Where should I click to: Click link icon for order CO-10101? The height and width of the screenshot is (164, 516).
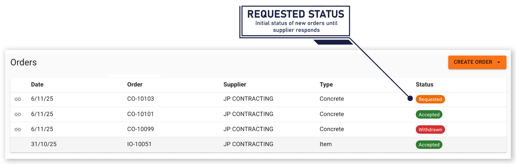(x=18, y=114)
